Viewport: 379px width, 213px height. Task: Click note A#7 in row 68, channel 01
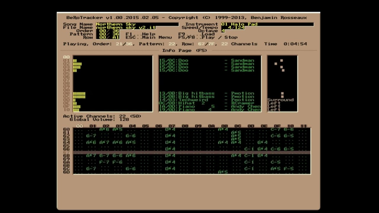(x=91, y=156)
